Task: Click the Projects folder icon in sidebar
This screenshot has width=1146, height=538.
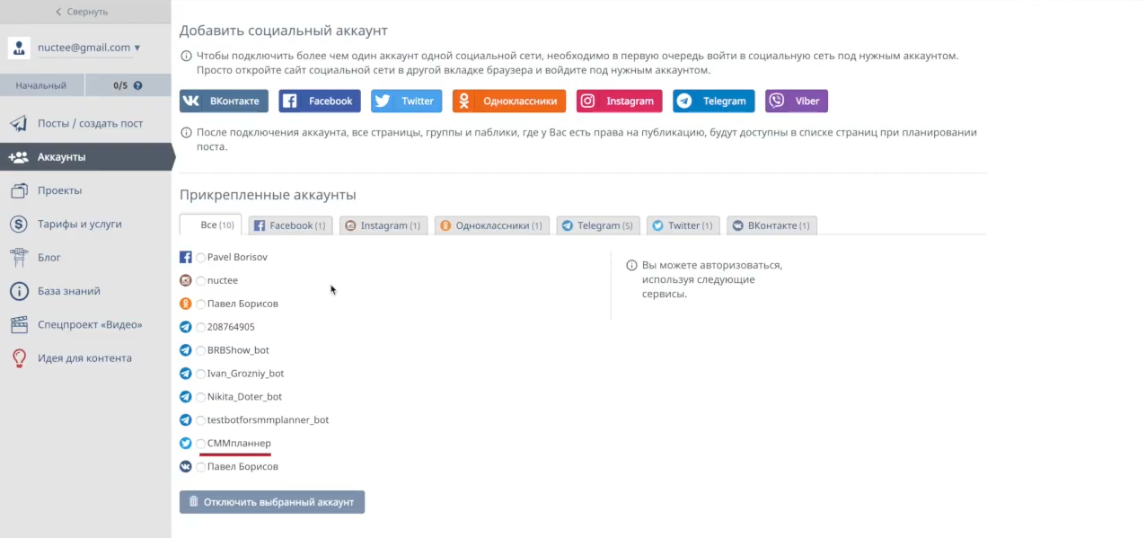Action: tap(18, 190)
